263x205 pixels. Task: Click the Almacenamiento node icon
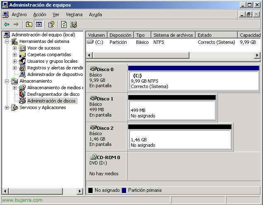pos(14,81)
